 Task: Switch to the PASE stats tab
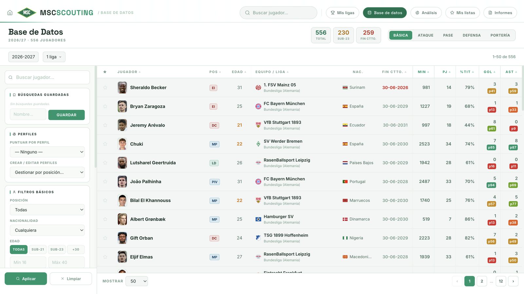click(x=448, y=35)
